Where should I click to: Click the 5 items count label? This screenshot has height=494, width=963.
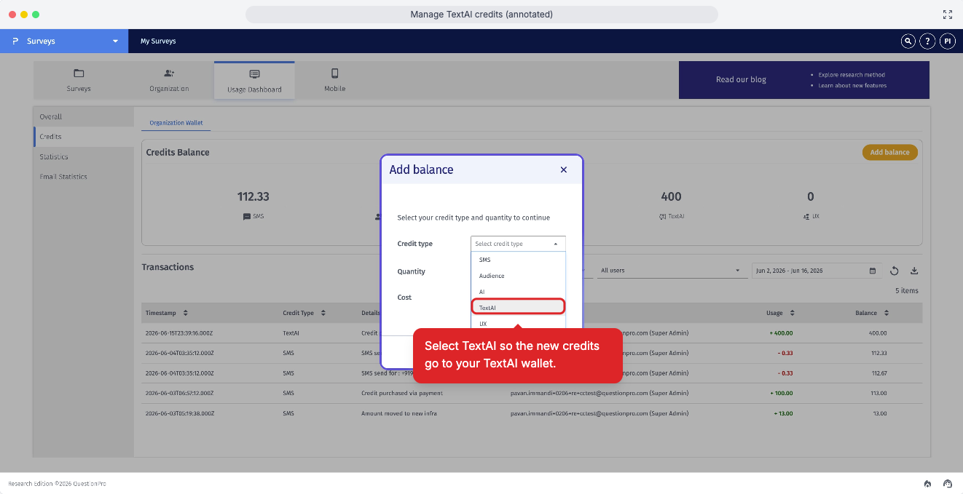tap(907, 291)
